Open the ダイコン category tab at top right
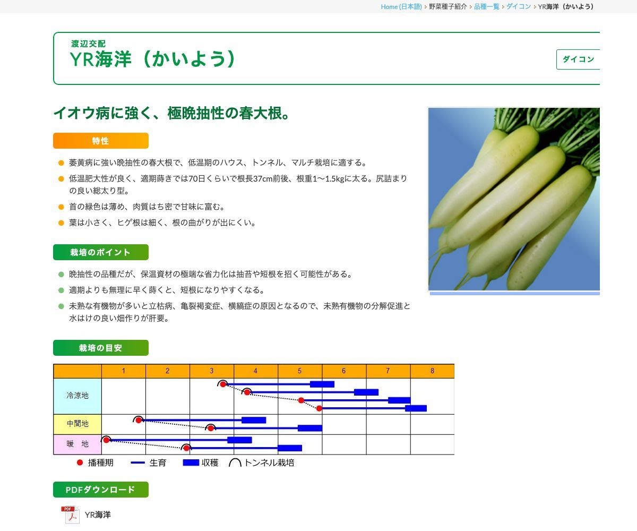Screen dimensions: 637x531 click(578, 59)
